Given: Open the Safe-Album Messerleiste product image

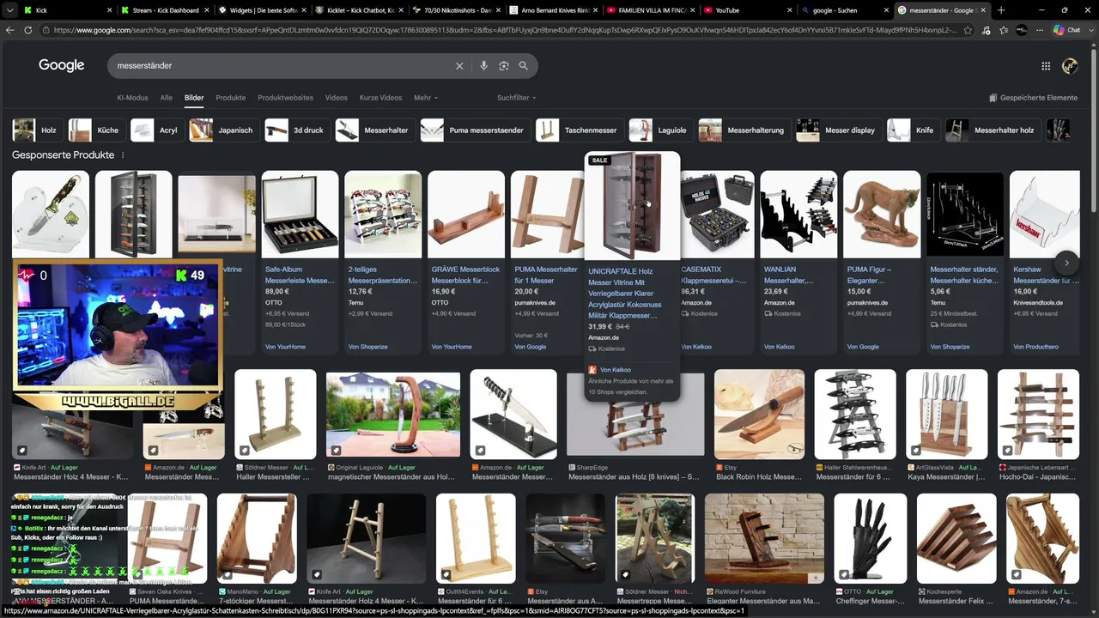Looking at the screenshot, I should pyautogui.click(x=300, y=215).
